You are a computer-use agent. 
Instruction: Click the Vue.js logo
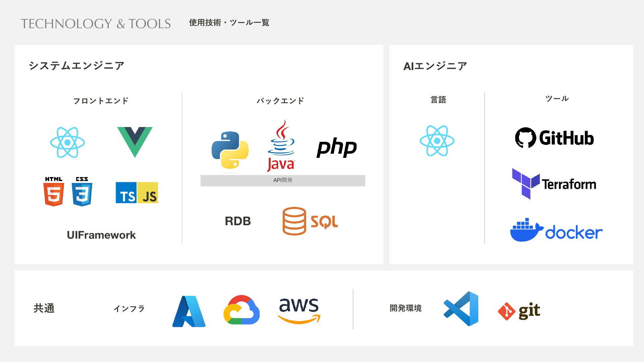click(x=135, y=141)
